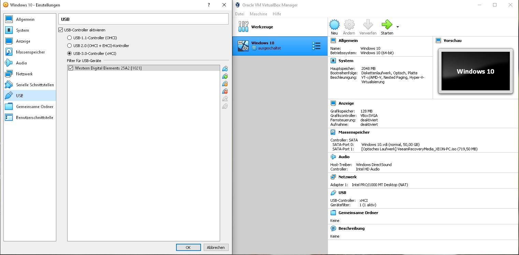Viewport: 519px width, 255px height.
Task: Click Grafikspeicher 128 MB value
Action: tap(366, 111)
